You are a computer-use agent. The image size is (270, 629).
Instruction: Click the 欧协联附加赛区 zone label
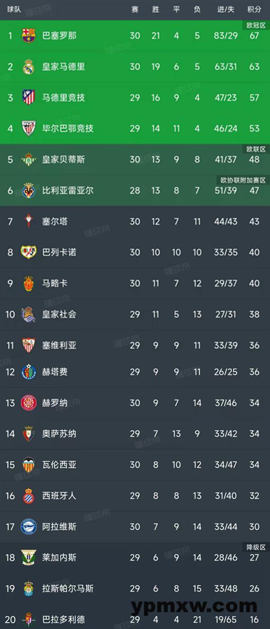[x=243, y=180]
